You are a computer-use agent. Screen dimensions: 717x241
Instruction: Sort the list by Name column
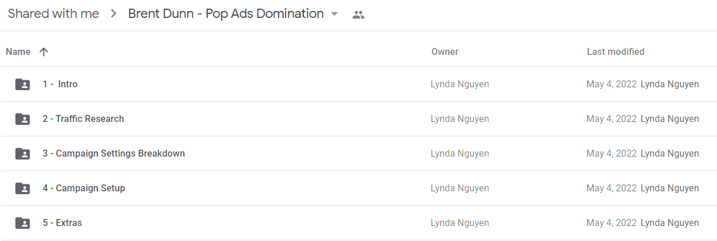click(x=18, y=51)
